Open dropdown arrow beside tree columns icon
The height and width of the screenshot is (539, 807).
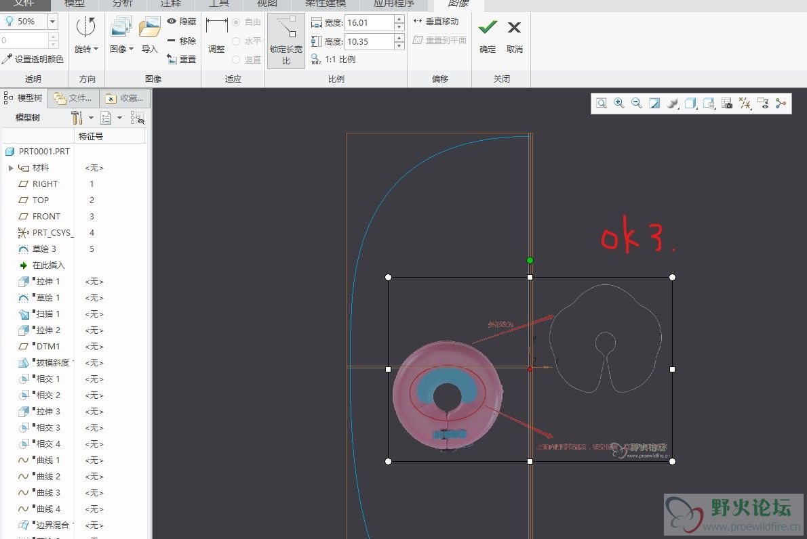point(120,118)
